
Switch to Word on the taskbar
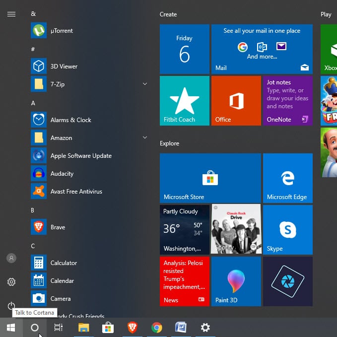click(181, 328)
